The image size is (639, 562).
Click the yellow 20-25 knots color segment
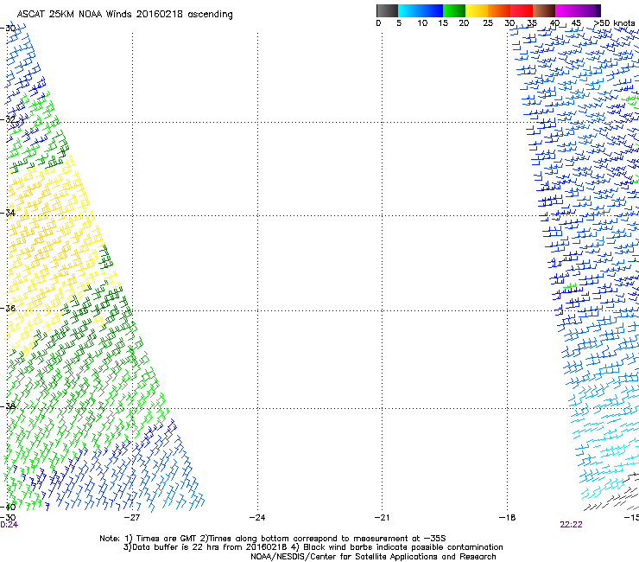click(x=477, y=10)
